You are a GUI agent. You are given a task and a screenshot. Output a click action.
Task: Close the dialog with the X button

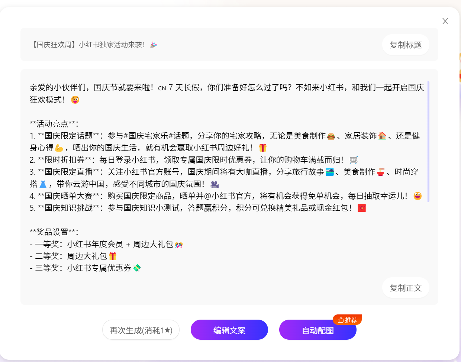(445, 21)
